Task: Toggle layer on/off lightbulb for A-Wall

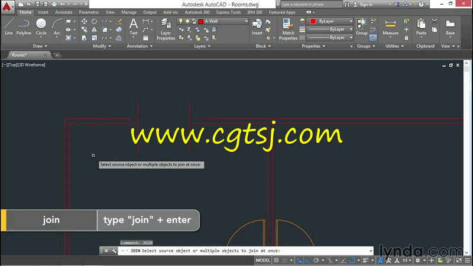Action: pos(180,21)
